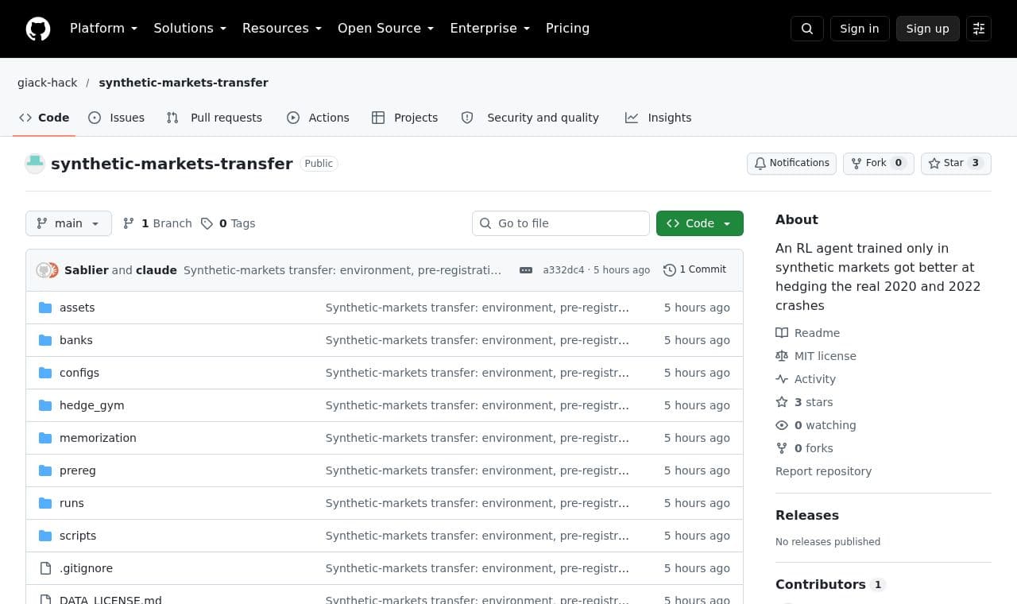Open the Security and quality tab
1017x604 pixels.
point(530,118)
